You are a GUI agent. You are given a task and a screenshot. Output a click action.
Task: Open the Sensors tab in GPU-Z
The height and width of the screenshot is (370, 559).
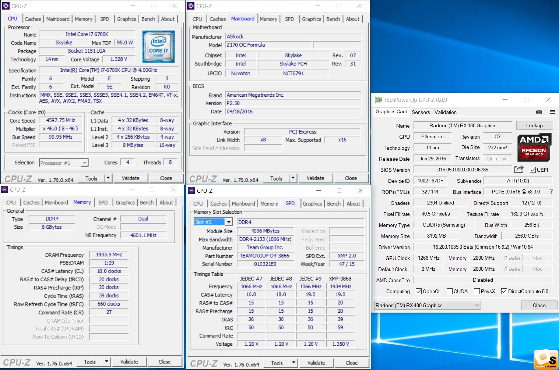pyautogui.click(x=421, y=112)
